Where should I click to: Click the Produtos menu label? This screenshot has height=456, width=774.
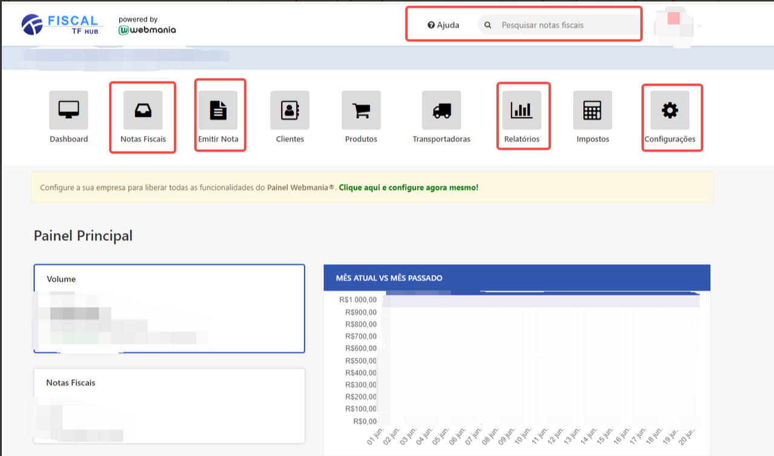coord(361,139)
